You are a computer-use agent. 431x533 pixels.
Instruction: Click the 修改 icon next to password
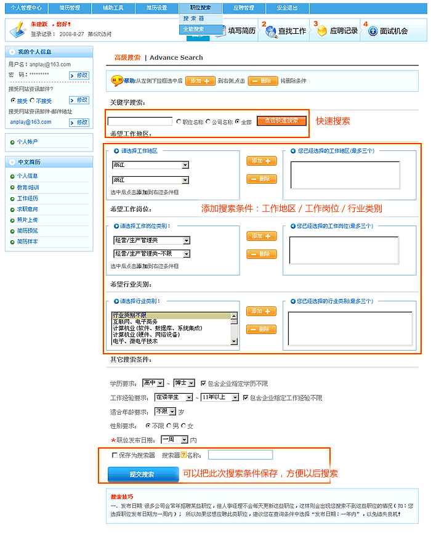click(79, 75)
